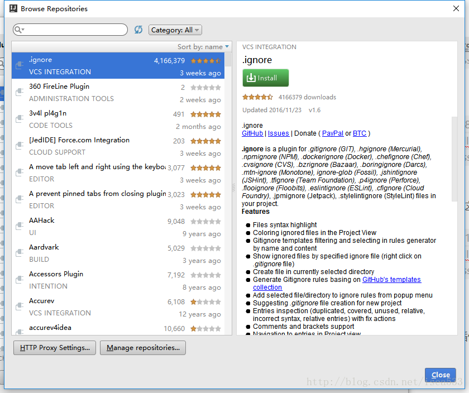Viewport: 469px width, 393px height.
Task: Click the IntelliJ logo in title bar
Action: coord(13,8)
